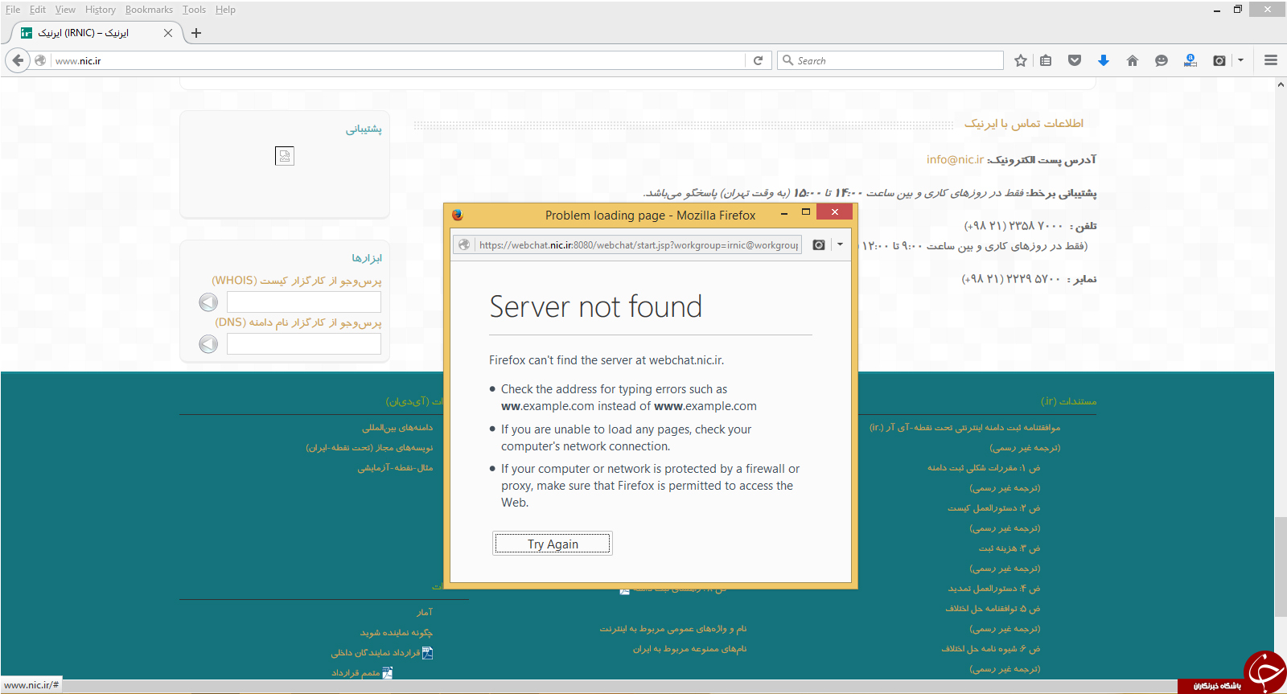Open the ض ۵: توافقنامه حل اختلاف link
Viewport: 1287px width, 694px height.
coord(993,609)
